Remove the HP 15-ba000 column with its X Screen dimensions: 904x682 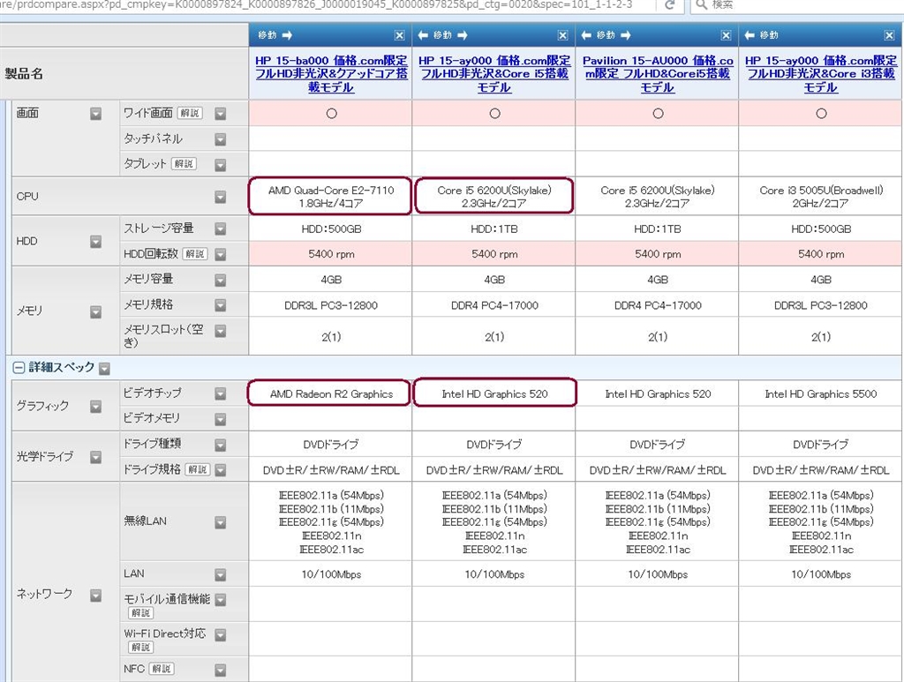click(399, 35)
